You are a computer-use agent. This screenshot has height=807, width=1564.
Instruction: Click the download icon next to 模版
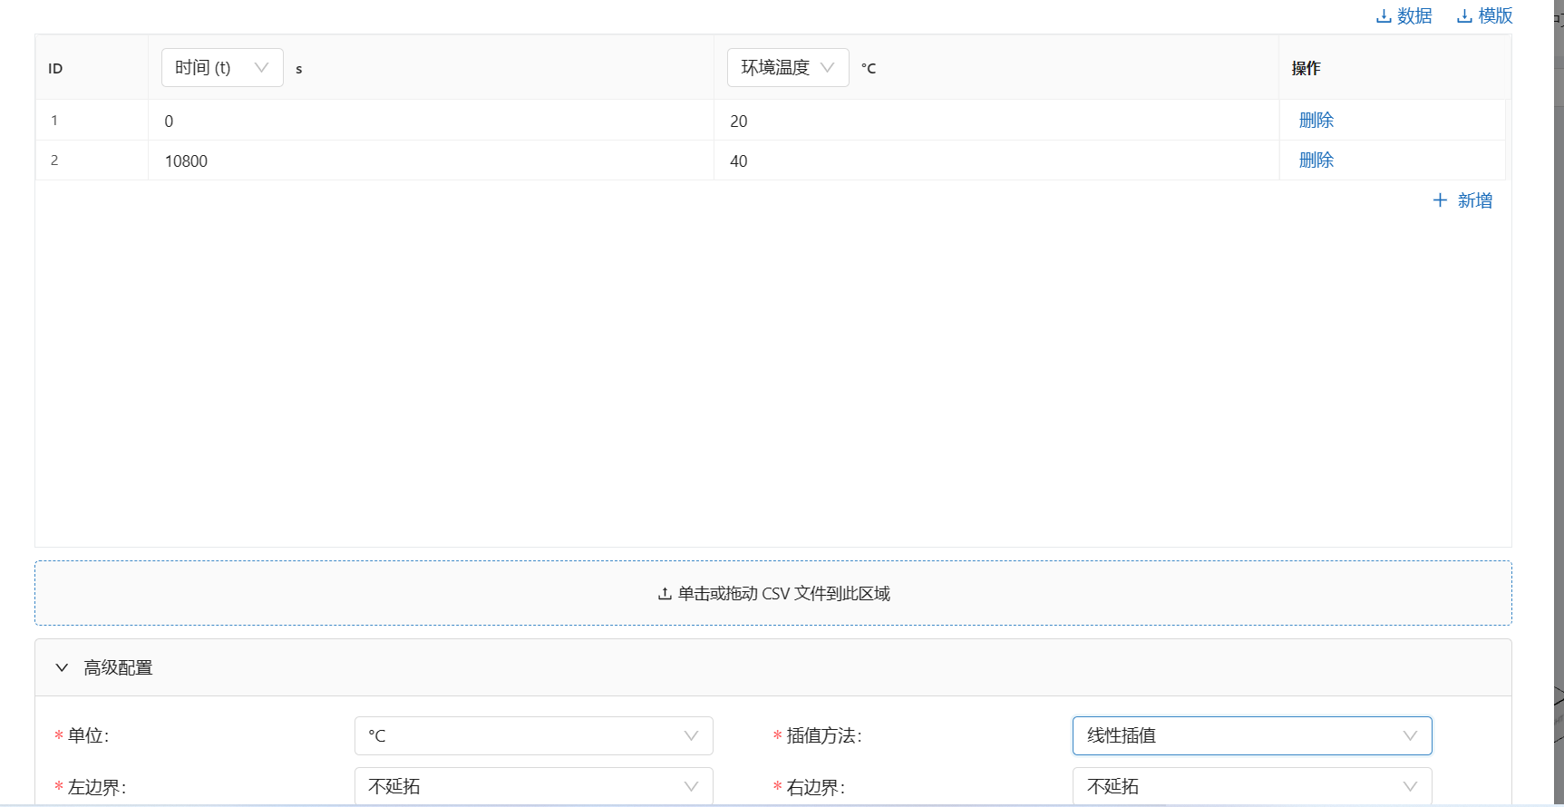coord(1464,16)
